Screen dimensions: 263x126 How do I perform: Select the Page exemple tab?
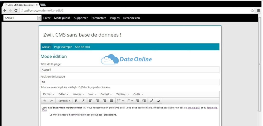point(63,47)
